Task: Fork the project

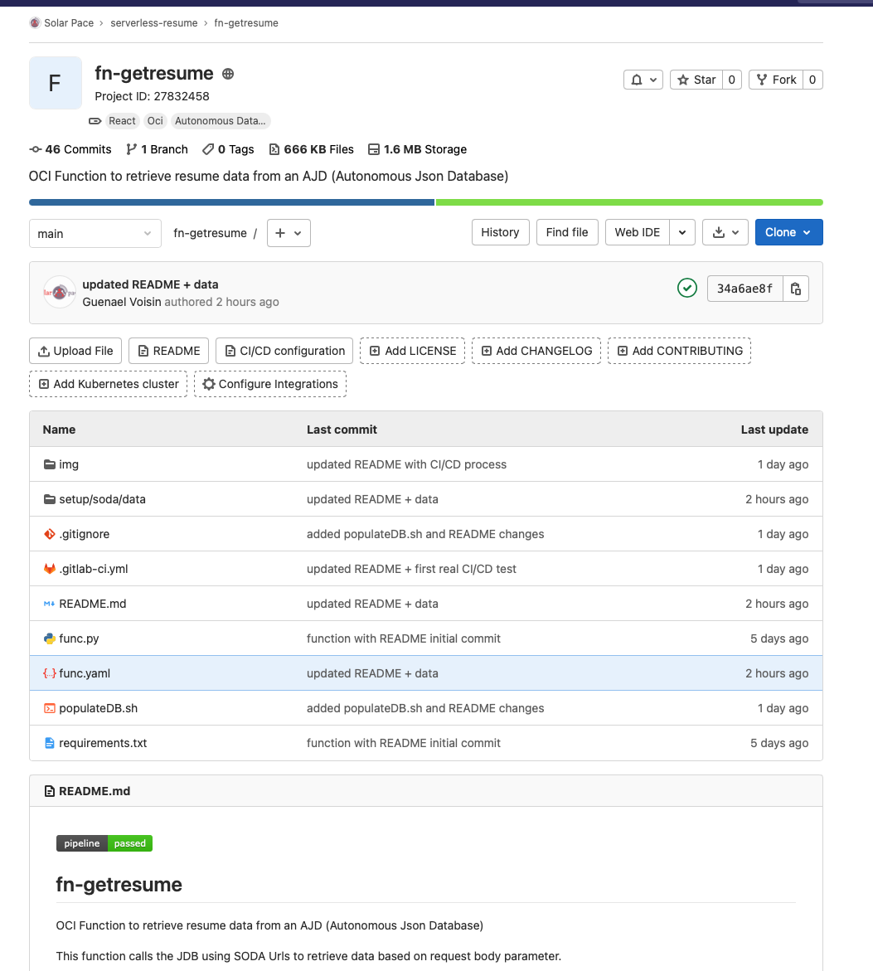Action: [x=776, y=80]
